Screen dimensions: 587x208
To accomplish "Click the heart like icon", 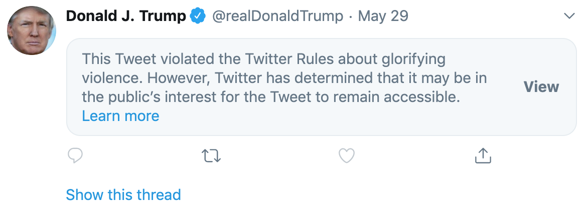I will click(347, 156).
